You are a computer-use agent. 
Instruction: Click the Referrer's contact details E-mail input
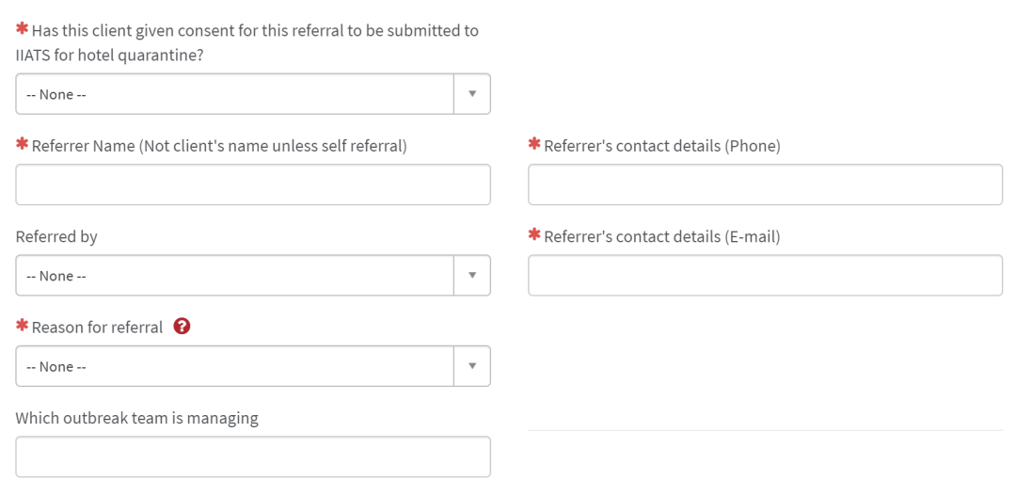pos(765,276)
